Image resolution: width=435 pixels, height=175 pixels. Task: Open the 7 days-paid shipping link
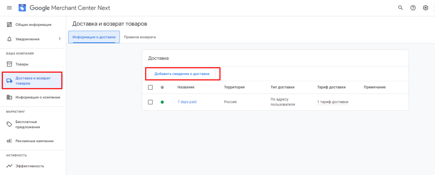click(187, 102)
